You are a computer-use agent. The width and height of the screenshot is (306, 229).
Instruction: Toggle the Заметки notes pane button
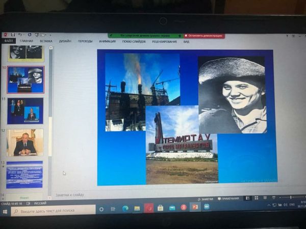coord(206,199)
